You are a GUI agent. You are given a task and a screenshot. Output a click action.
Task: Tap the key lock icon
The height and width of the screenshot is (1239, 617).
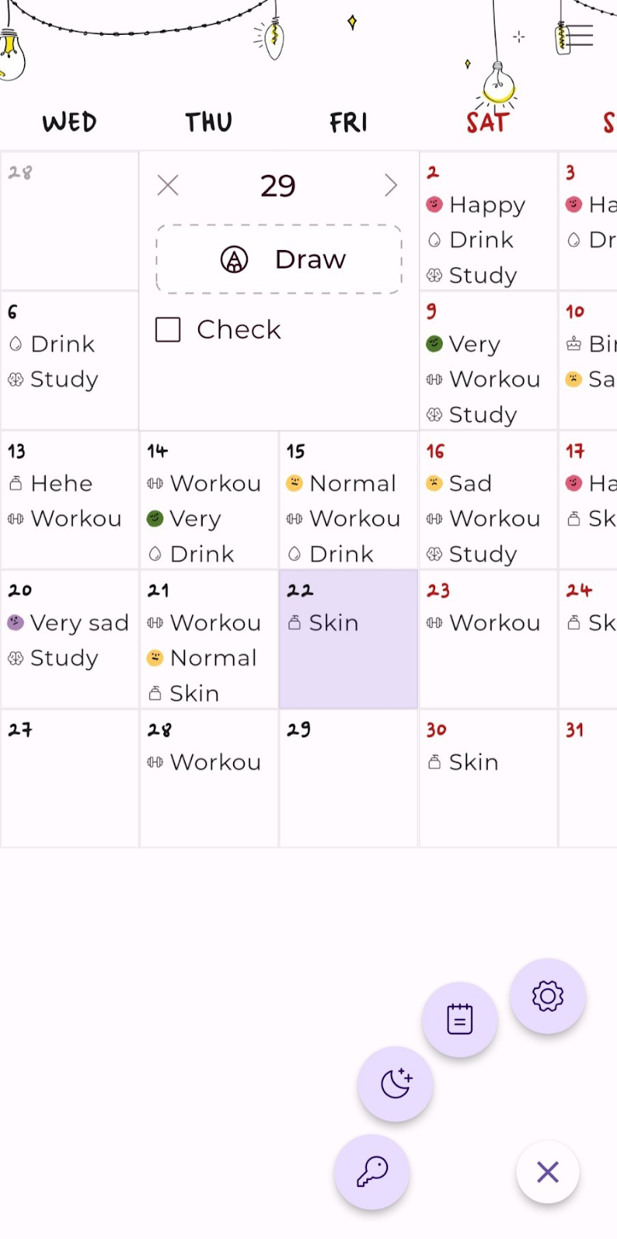click(372, 1172)
